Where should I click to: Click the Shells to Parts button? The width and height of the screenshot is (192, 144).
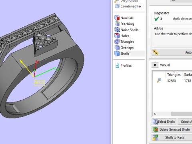click(172, 137)
